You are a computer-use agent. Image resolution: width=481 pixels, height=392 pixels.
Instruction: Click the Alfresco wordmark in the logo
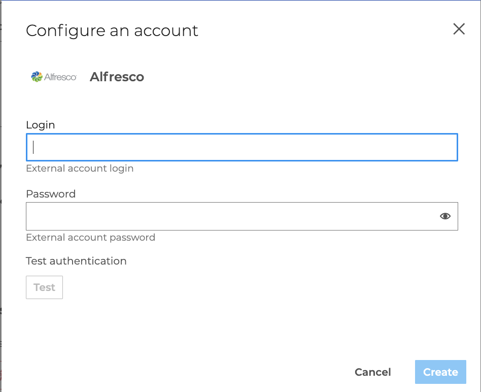[x=60, y=77]
